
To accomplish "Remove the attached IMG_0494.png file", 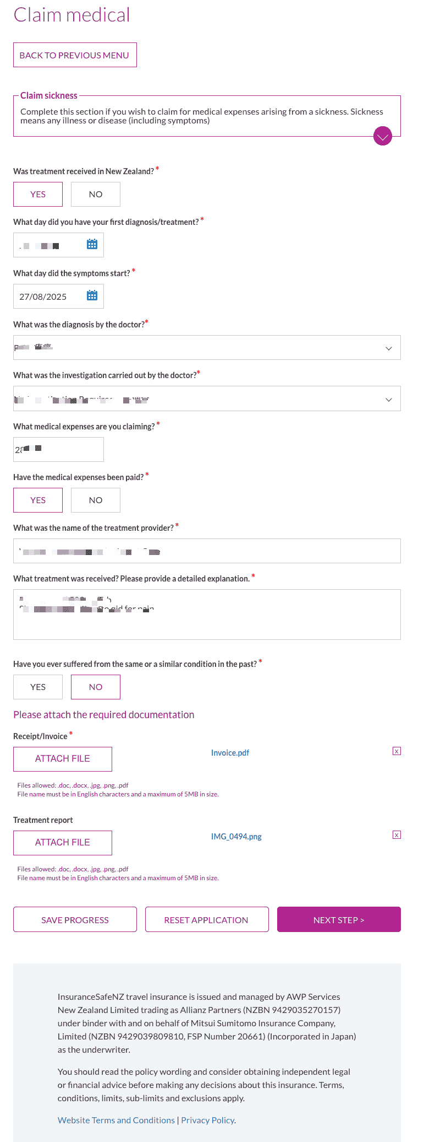I will (x=397, y=834).
